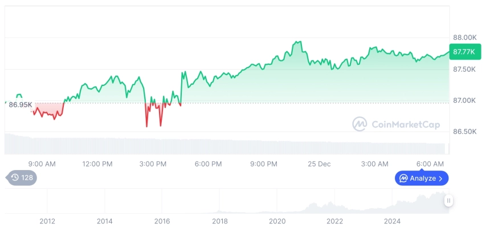Click the 86.50K price axis label
Image resolution: width=490 pixels, height=228 pixels.
click(x=465, y=131)
